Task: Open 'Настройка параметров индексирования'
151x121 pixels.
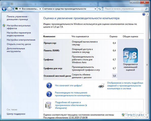Action: [x=19, y=34]
